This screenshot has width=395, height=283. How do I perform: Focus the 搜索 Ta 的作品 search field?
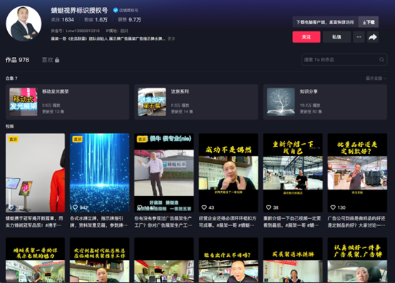tap(344, 60)
